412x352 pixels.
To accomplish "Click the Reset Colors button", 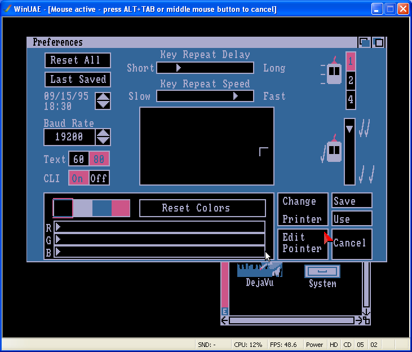I will (202, 208).
